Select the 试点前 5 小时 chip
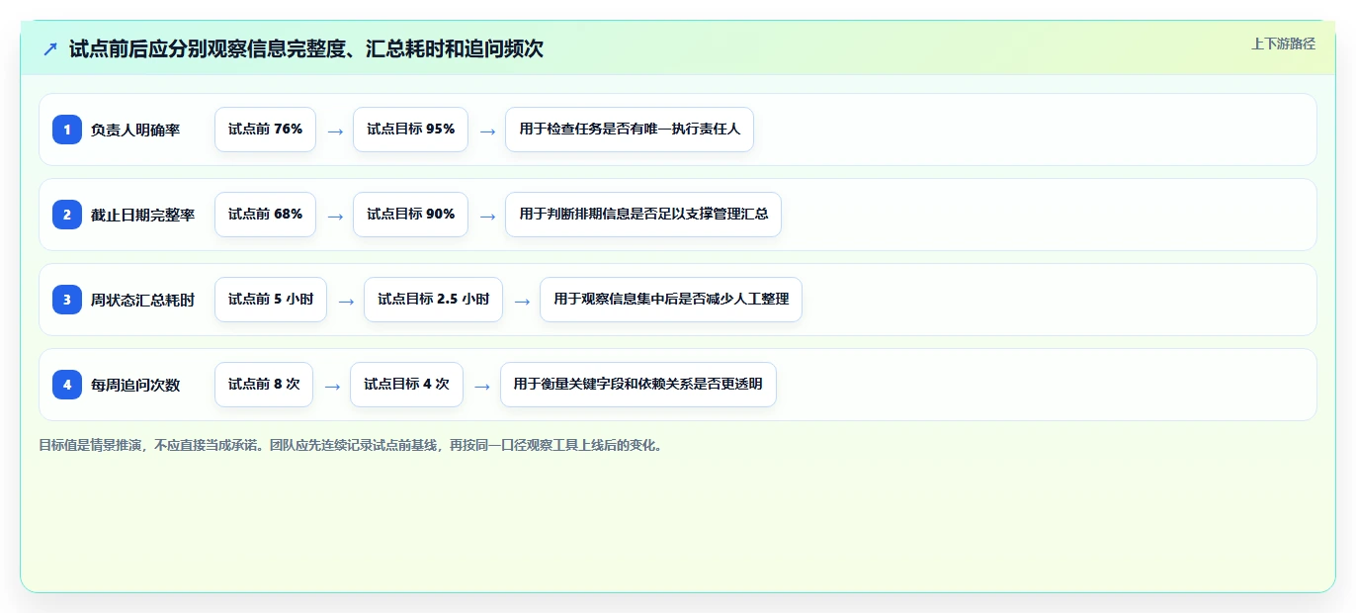1356x613 pixels. click(271, 300)
